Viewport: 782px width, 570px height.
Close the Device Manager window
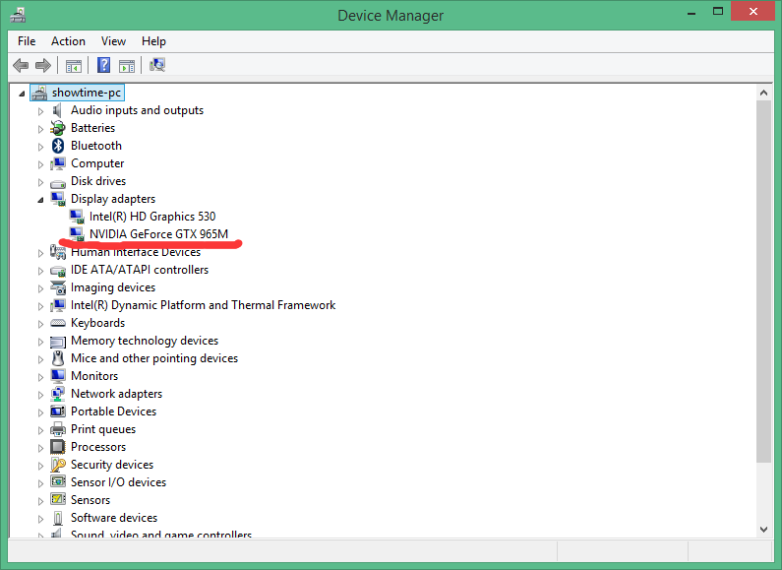753,11
